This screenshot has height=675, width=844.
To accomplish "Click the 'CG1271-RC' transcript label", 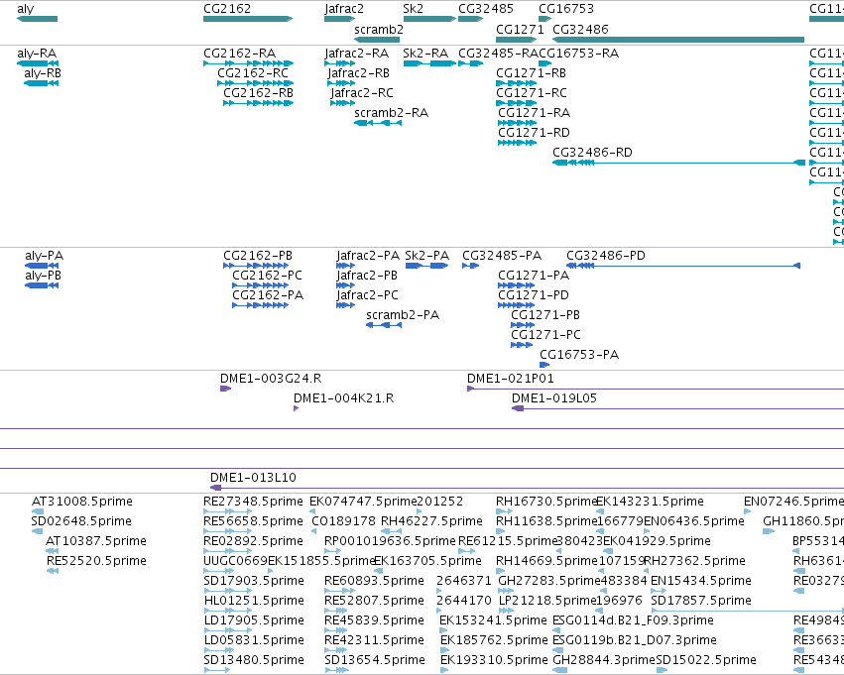I will click(x=532, y=93).
